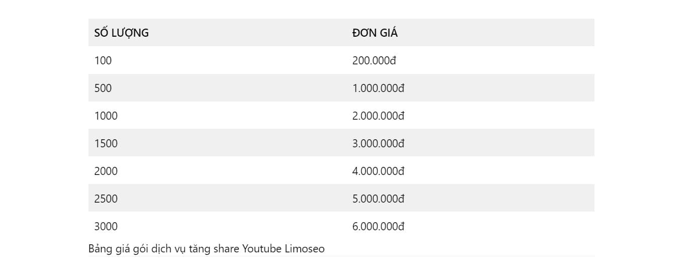
Task: Click "Bảng giá" at the caption start
Action: click(x=106, y=249)
